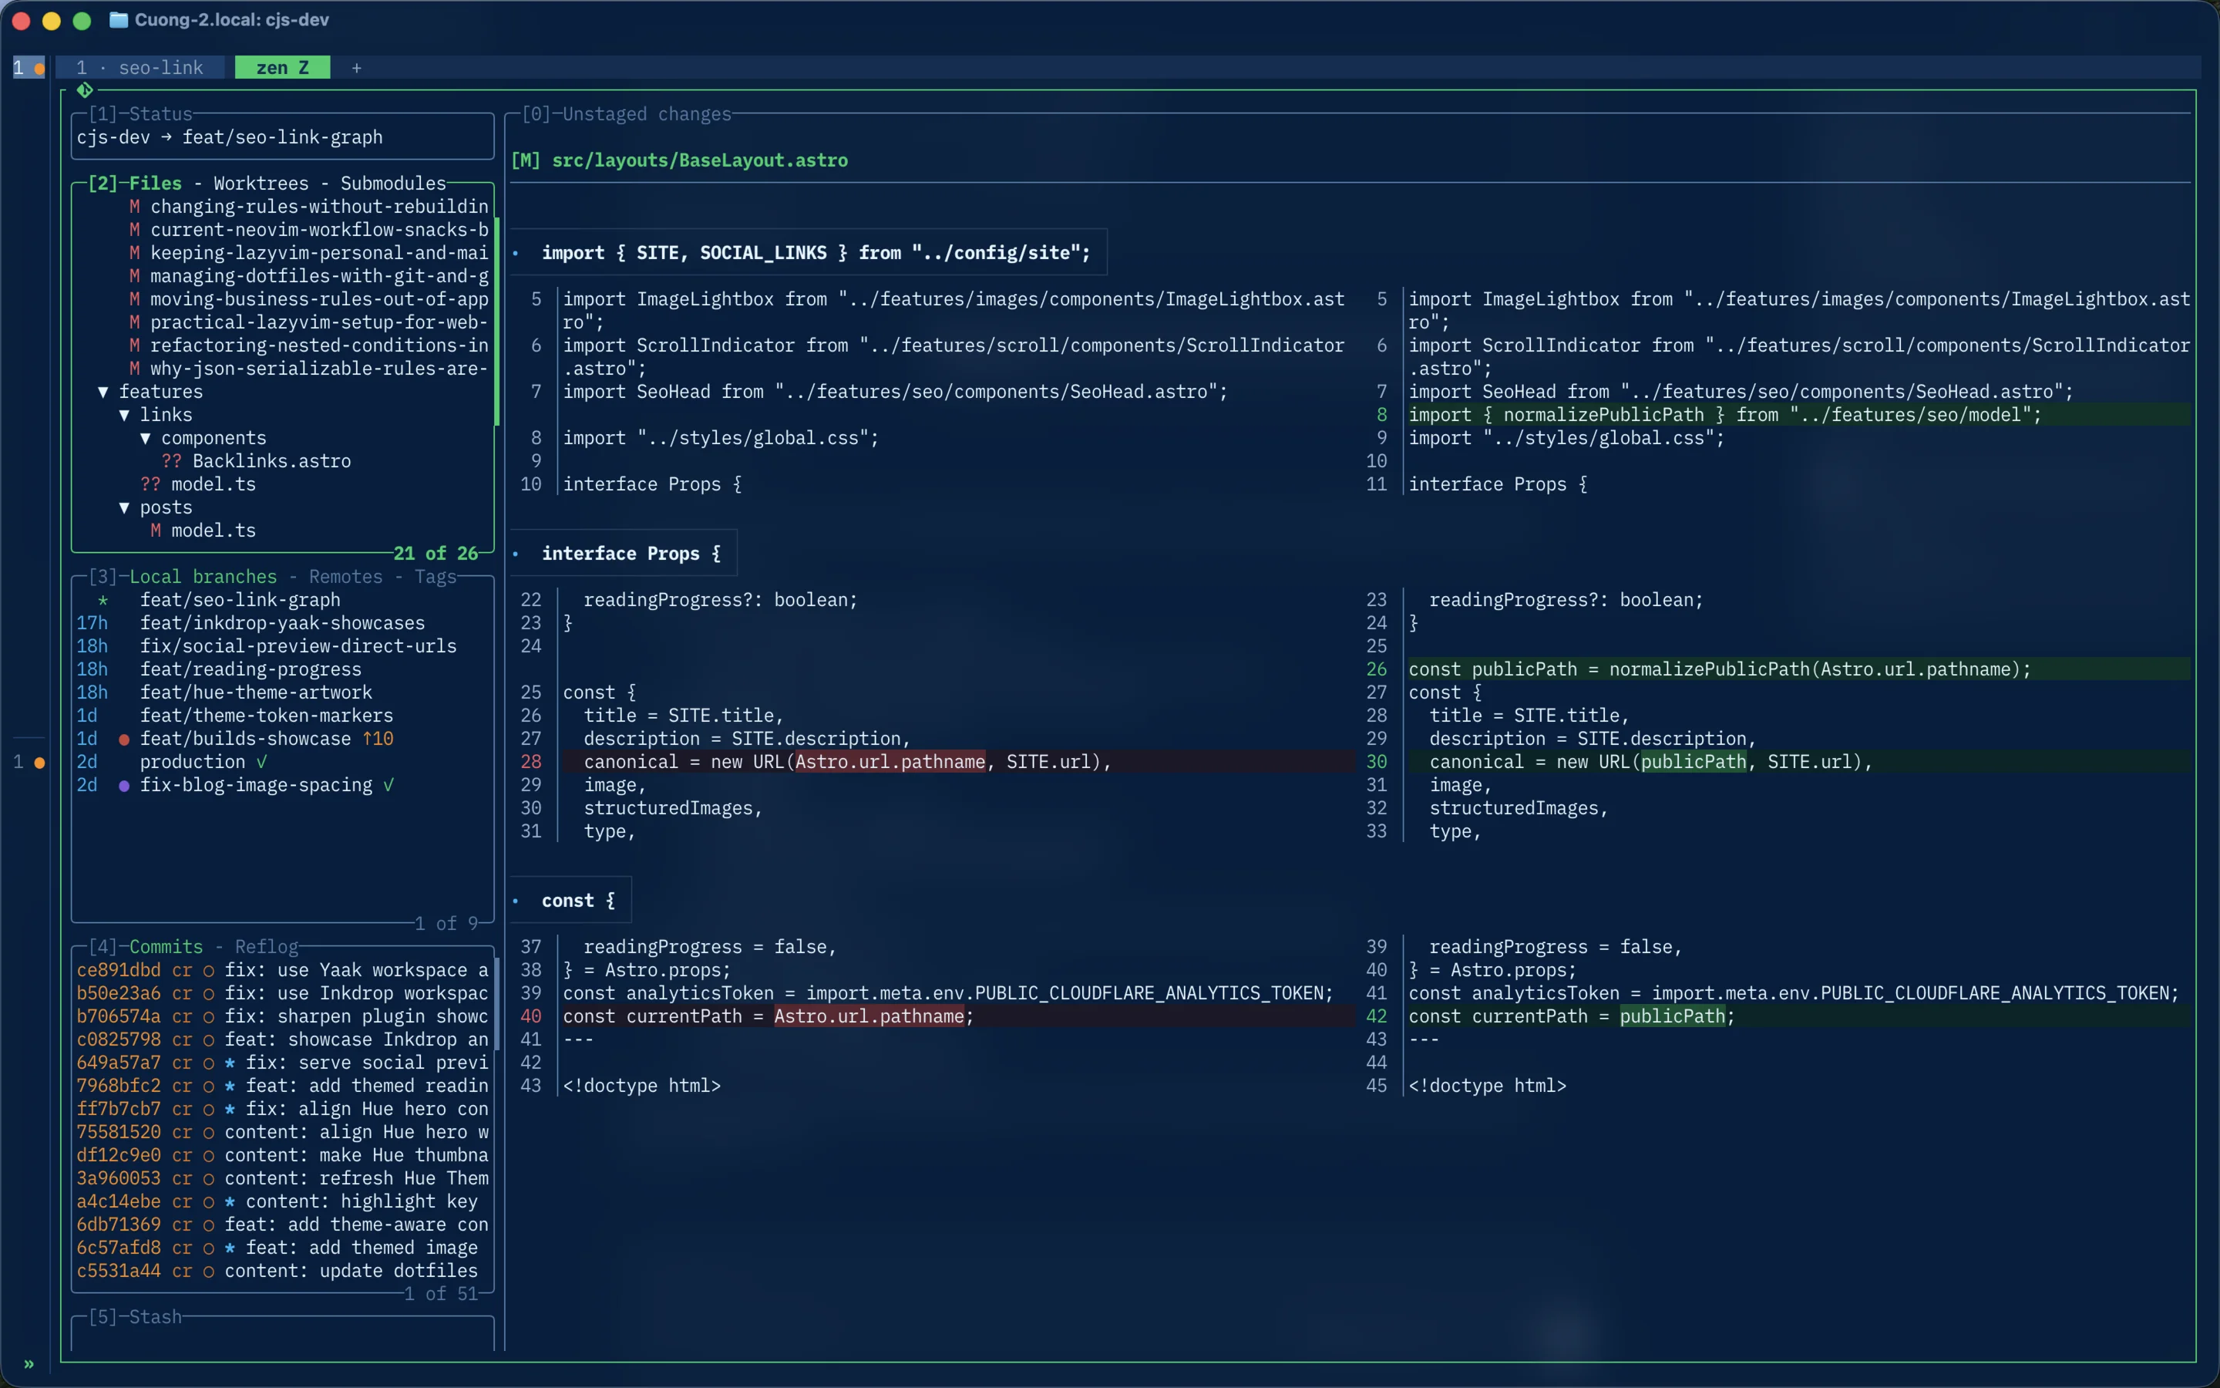Screen dimensions: 2220x1388
Task: Click the git diamond icon above Status panel
Action: (84, 90)
